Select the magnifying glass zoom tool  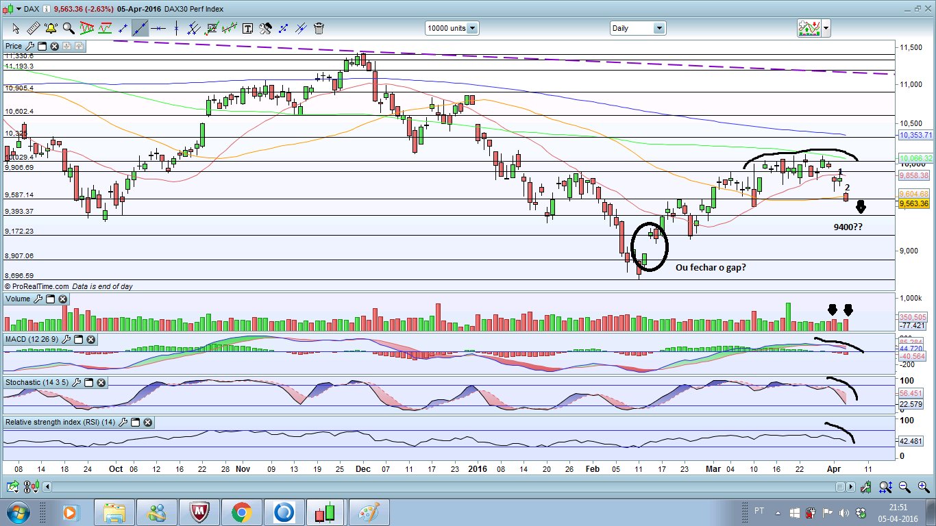click(69, 28)
